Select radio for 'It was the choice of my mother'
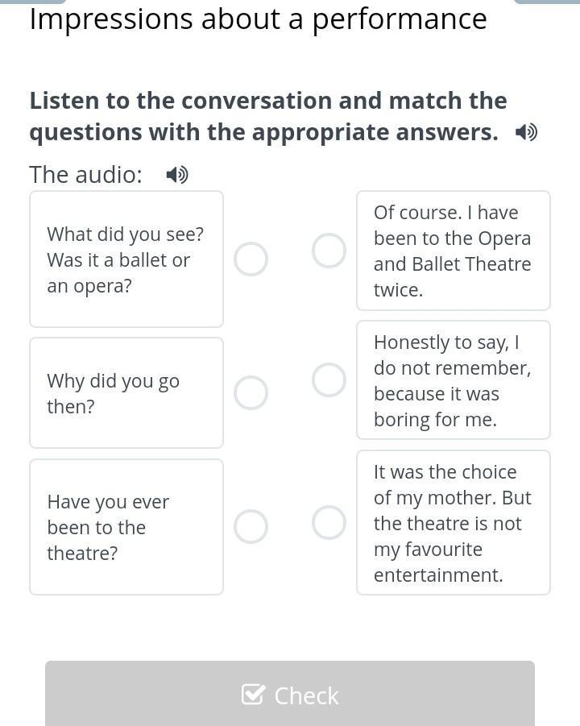Viewport: 580px width, 726px height. pyautogui.click(x=329, y=522)
